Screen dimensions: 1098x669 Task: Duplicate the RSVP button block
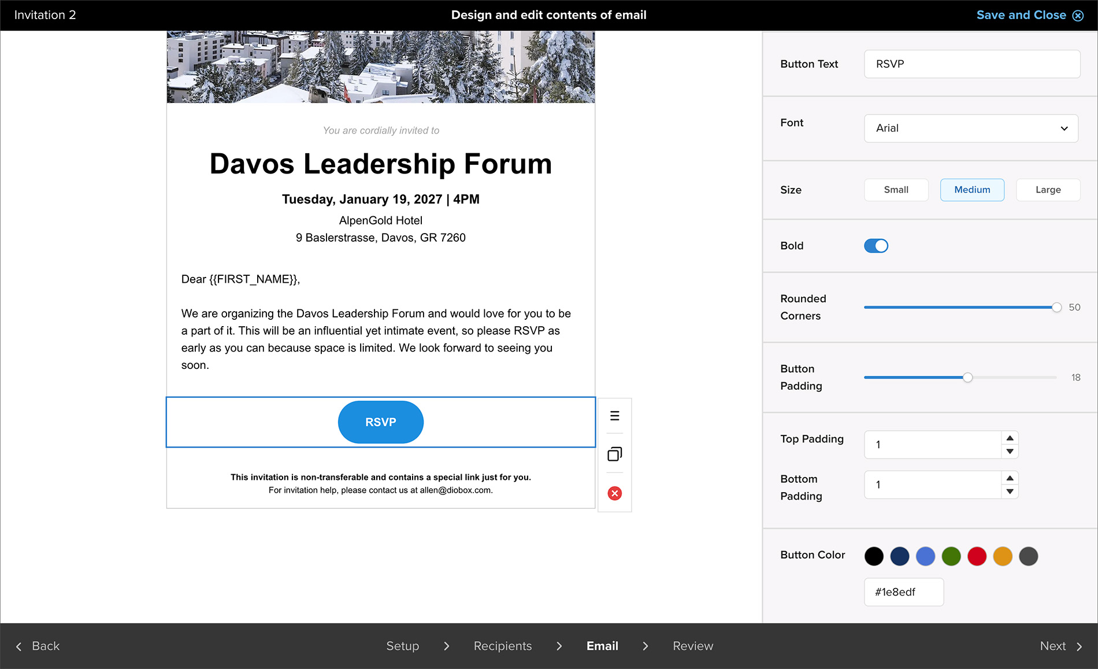point(614,454)
